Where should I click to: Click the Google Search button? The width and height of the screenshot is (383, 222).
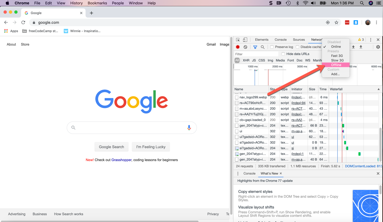[x=111, y=147]
